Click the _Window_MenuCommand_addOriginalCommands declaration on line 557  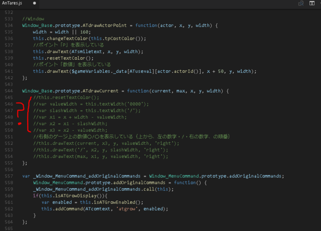(87, 176)
